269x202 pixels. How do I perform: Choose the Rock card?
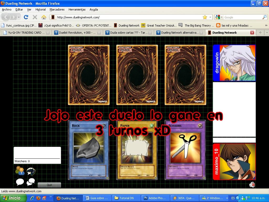[89, 150]
